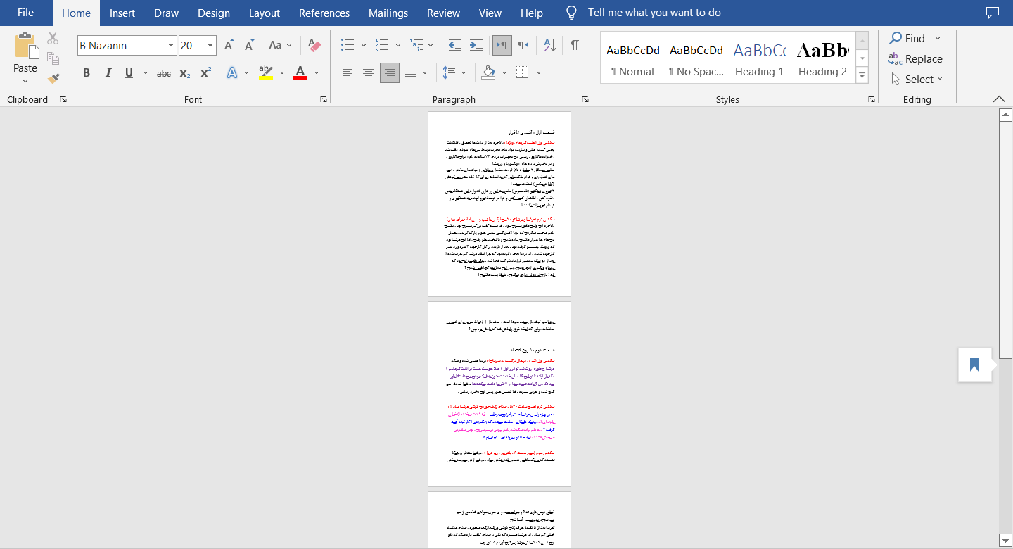The width and height of the screenshot is (1013, 549).
Task: Set left-to-right text direction
Action: point(502,45)
